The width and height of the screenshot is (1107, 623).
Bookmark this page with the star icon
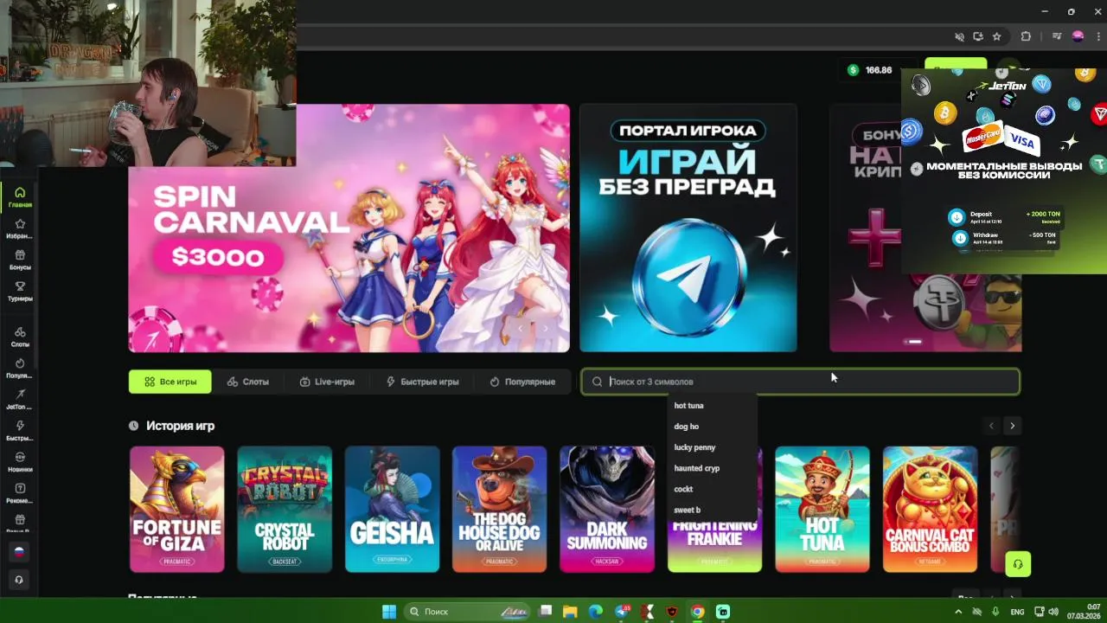[996, 36]
